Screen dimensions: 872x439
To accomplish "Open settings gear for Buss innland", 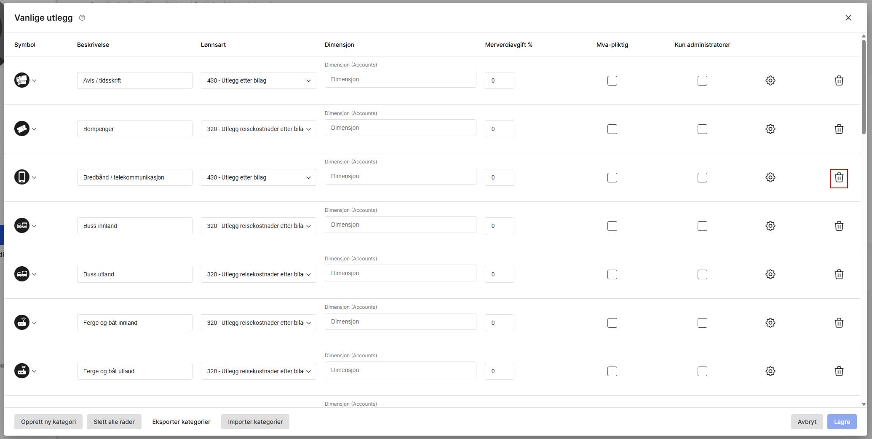I will [x=770, y=226].
